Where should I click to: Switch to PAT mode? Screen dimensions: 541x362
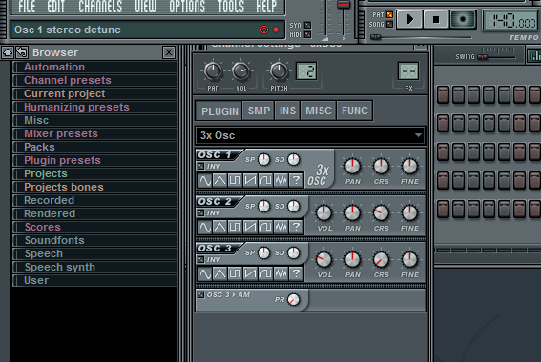[x=389, y=14]
